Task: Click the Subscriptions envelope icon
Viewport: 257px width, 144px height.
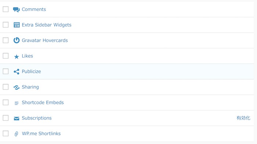Action: click(17, 118)
